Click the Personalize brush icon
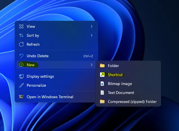Screen dimensions: 179x131 (x=21, y=85)
